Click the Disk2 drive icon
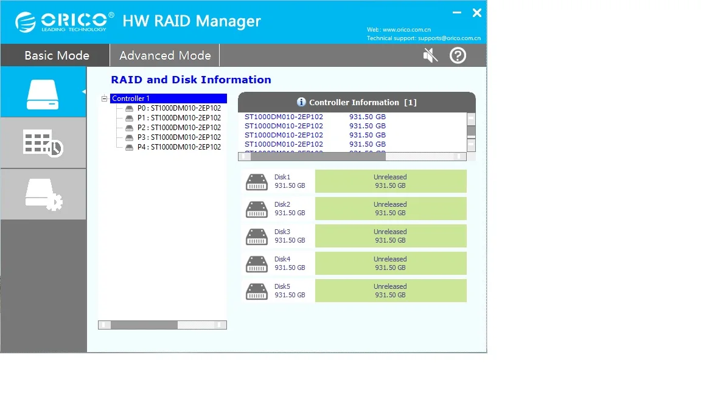This screenshot has height=394, width=701. coord(257,209)
